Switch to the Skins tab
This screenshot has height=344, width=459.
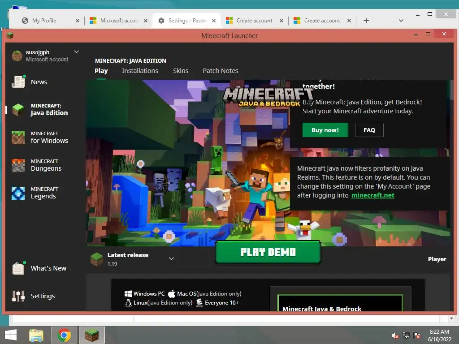[181, 71]
